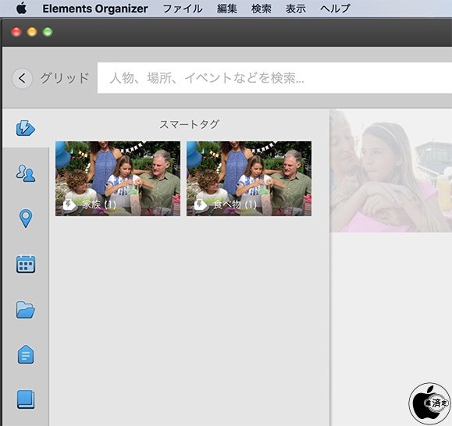Click the faded photo preview on right
Viewport: 452px width, 426px height.
pyautogui.click(x=391, y=171)
